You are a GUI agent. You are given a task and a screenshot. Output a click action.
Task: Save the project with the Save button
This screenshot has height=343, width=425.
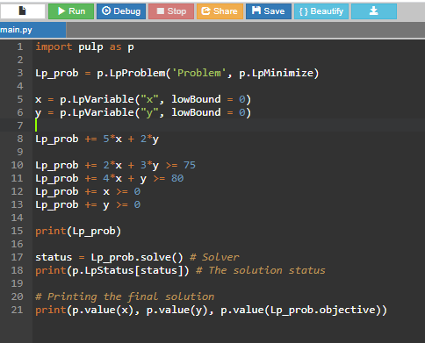tap(269, 11)
